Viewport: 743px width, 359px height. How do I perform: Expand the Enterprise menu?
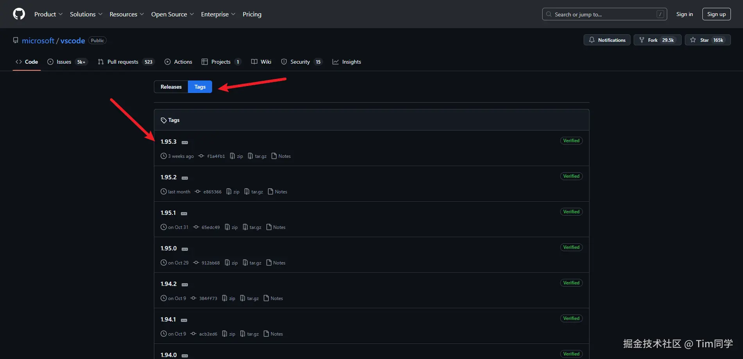tap(218, 14)
